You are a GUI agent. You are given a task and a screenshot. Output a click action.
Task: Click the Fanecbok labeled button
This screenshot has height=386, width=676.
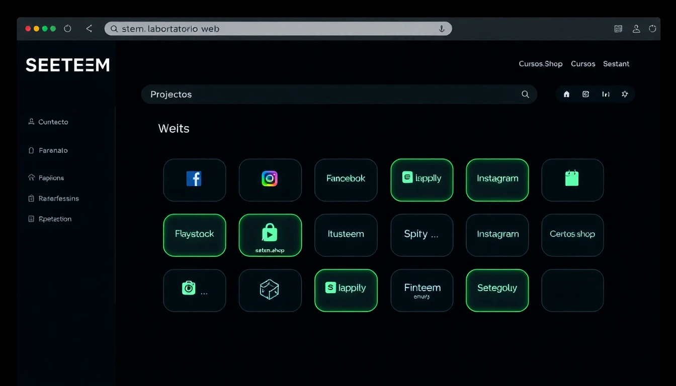click(346, 180)
